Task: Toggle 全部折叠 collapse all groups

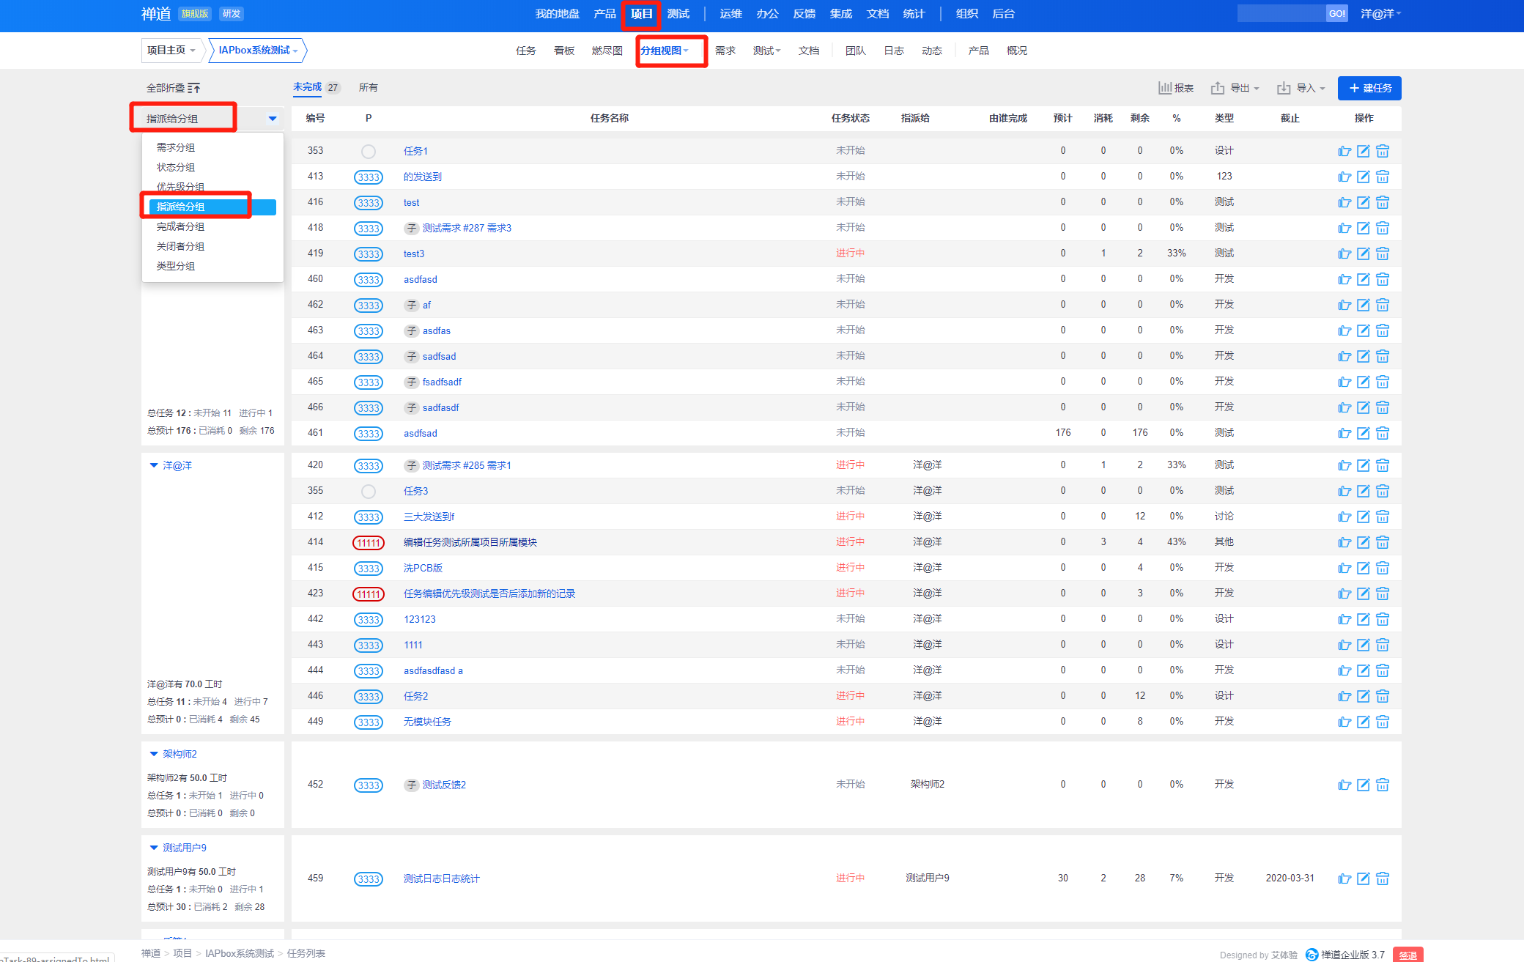Action: click(x=173, y=88)
